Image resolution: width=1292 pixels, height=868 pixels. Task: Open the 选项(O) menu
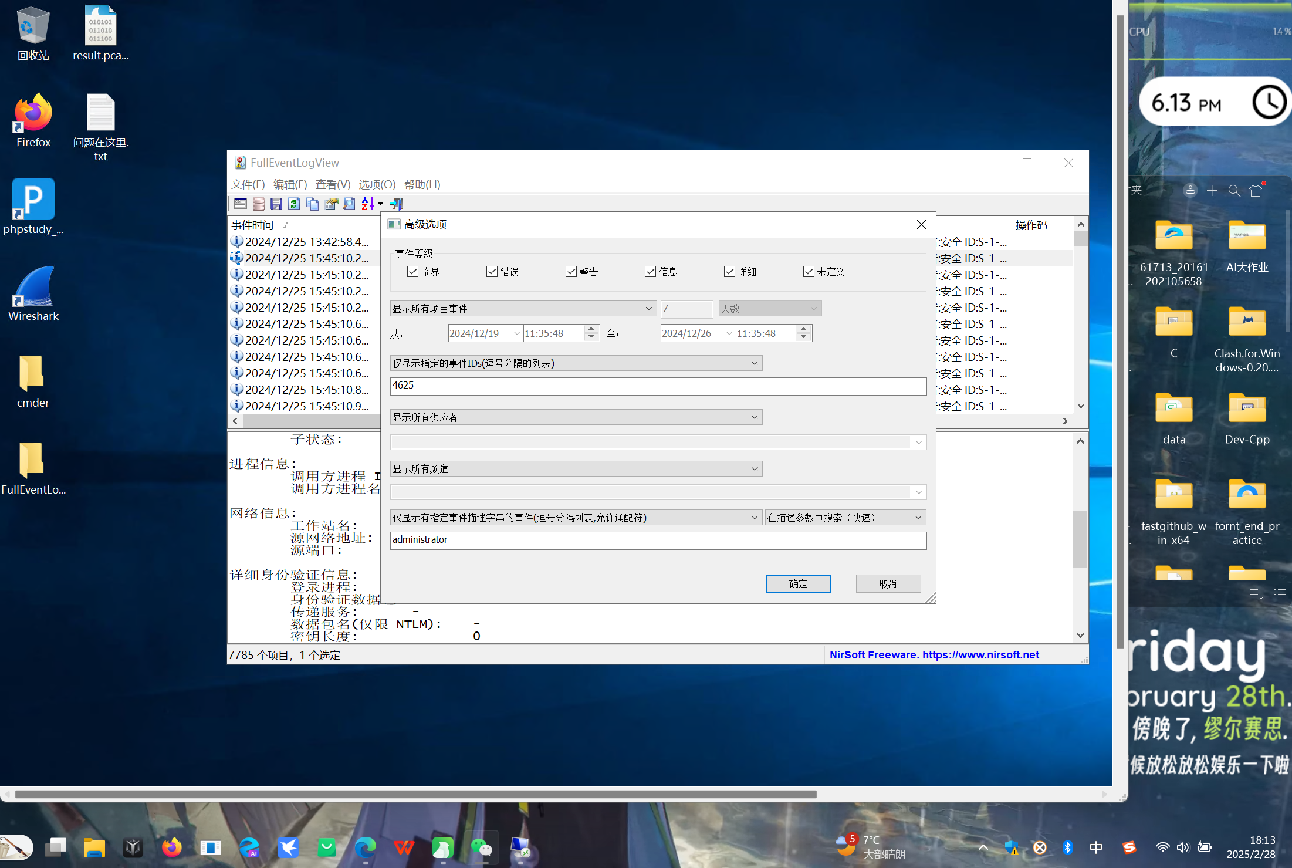point(377,184)
